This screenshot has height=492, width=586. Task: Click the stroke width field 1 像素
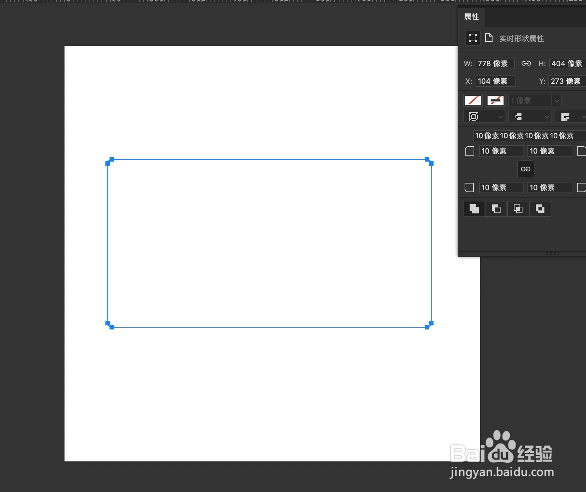(530, 100)
